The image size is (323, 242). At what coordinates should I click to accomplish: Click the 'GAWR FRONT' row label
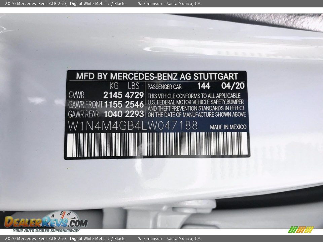85,105
